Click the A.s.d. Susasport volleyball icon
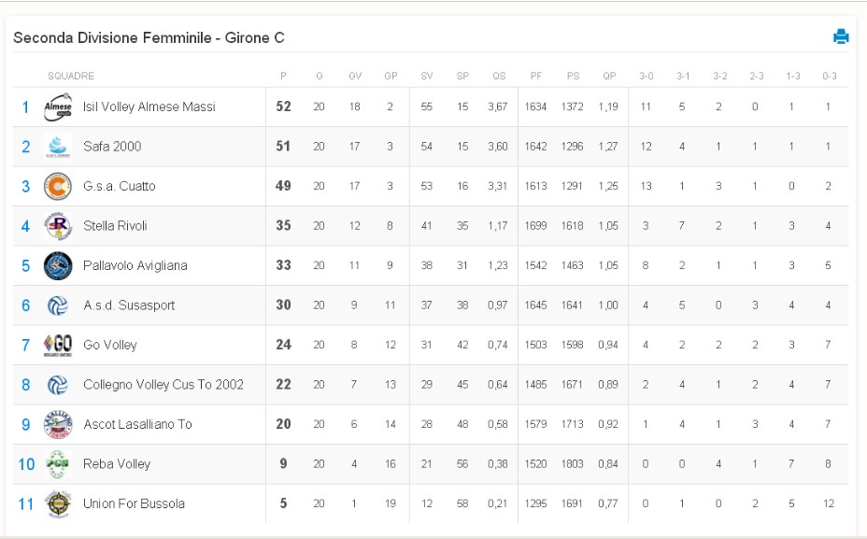This screenshot has width=867, height=539. (58, 305)
